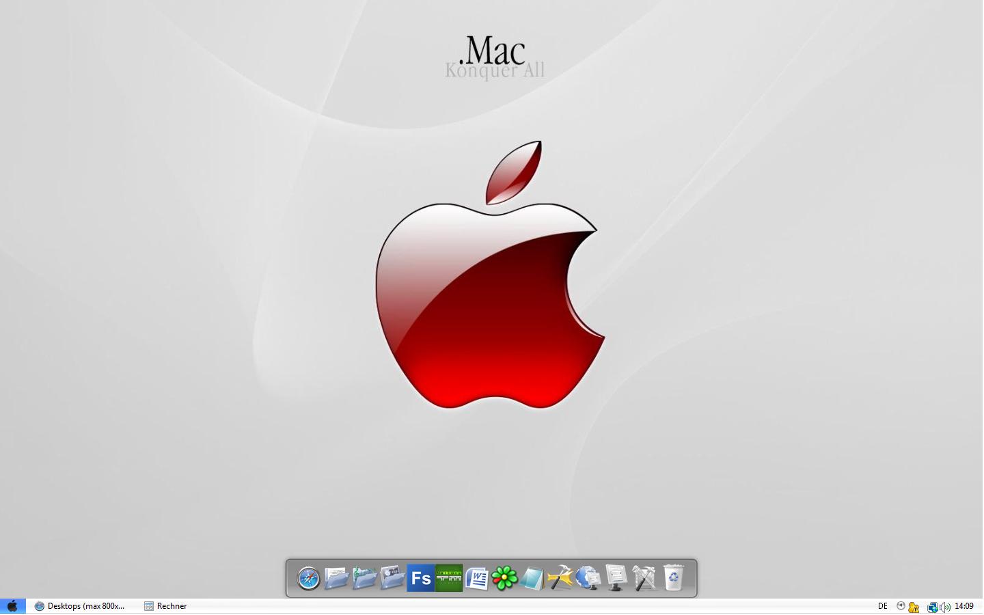Open the Recycle Bin in dock
984x615 pixels.
[673, 578]
